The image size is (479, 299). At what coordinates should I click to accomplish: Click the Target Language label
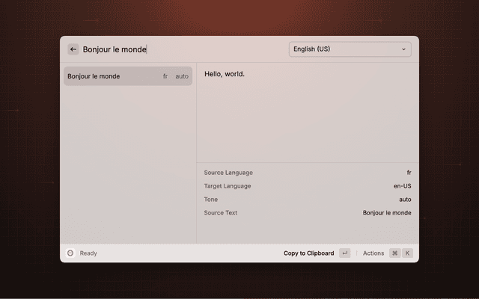pos(228,186)
